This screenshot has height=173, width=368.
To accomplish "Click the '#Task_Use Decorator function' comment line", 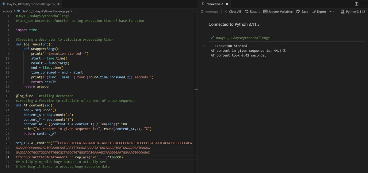I will pos(80,20).
